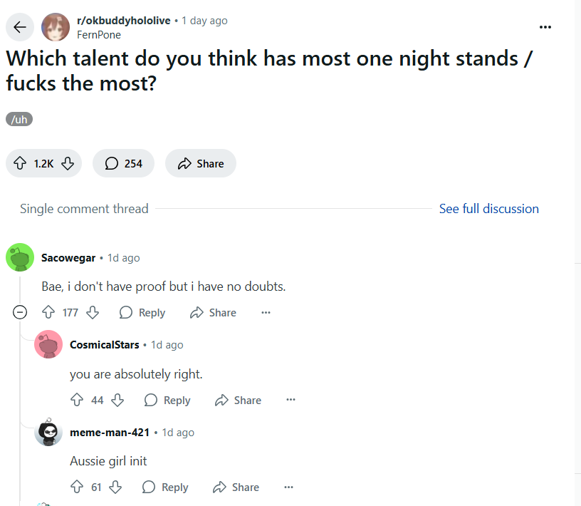Open the 254 comments button

coord(123,163)
